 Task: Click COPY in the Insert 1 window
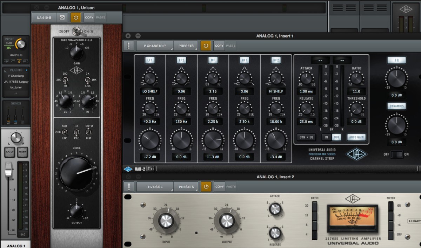click(219, 46)
